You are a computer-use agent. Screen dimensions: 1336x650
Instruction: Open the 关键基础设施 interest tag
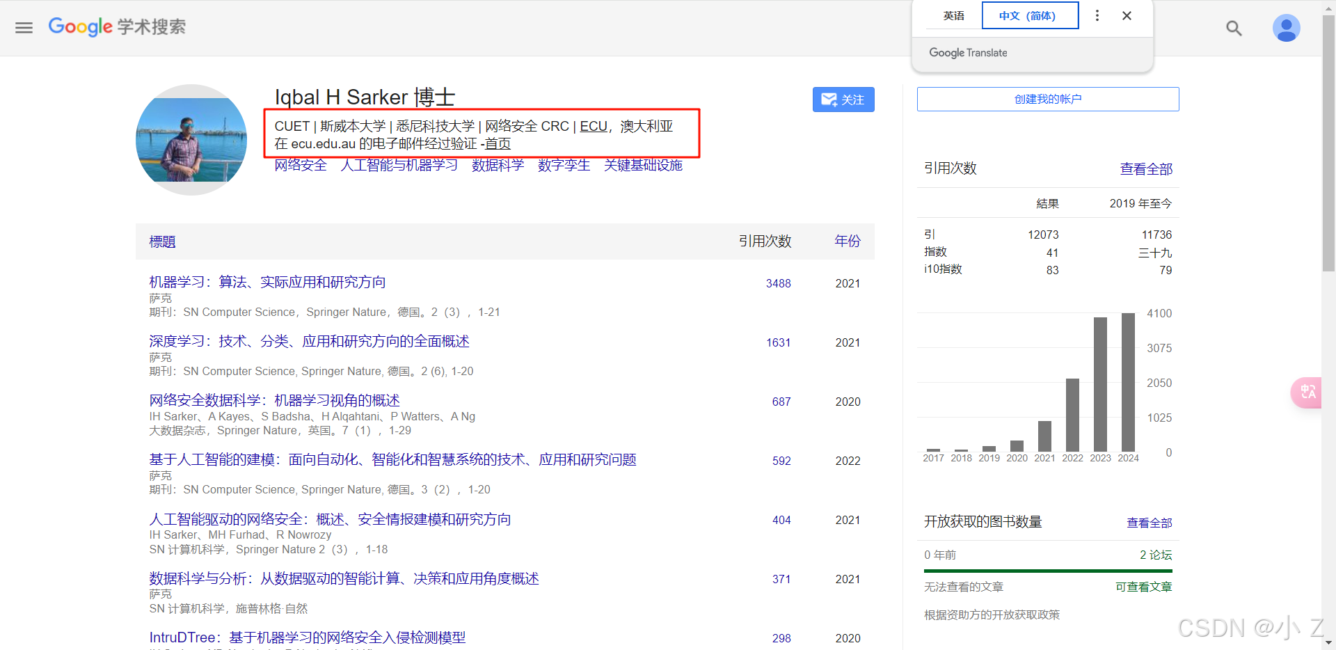643,165
